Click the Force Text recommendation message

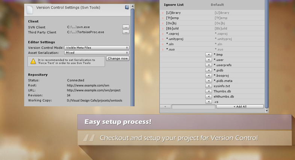[67, 62]
